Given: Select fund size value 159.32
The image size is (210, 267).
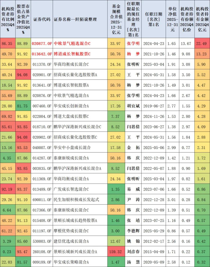Looking at the screenshot, I should click(115, 252).
